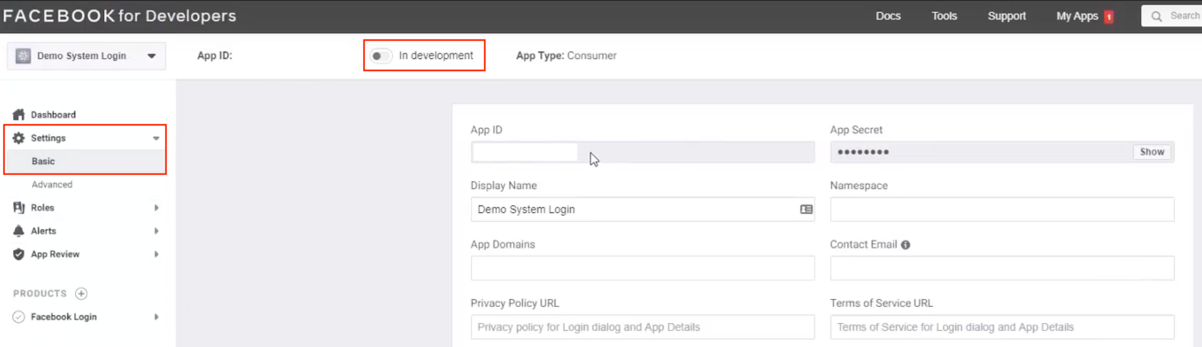The width and height of the screenshot is (1202, 347).
Task: Expand the Facebook Login submenu arrow
Action: (x=156, y=317)
